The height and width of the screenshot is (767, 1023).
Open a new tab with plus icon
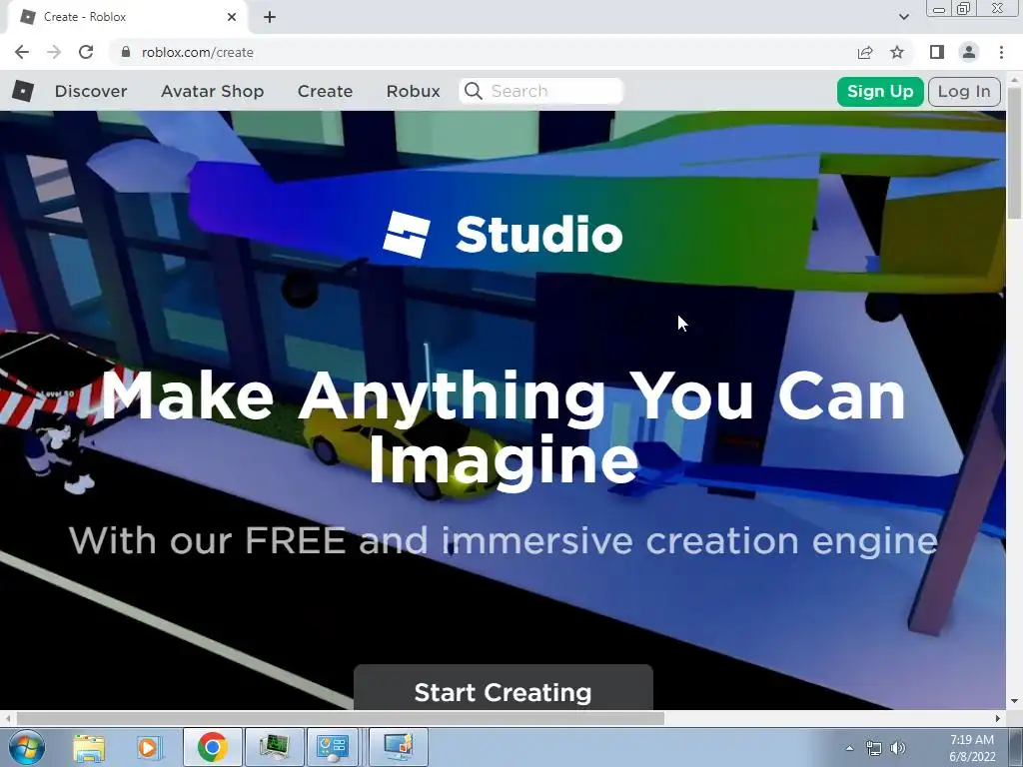(270, 17)
